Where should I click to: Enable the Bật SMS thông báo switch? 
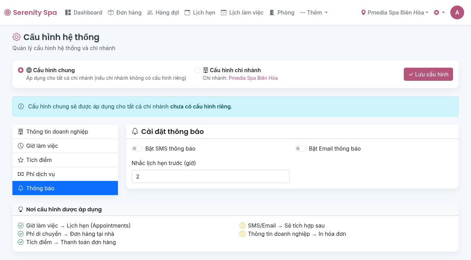pyautogui.click(x=137, y=148)
